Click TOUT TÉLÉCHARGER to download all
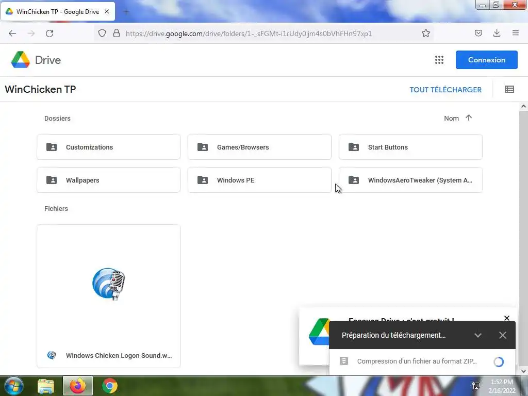 pyautogui.click(x=445, y=90)
